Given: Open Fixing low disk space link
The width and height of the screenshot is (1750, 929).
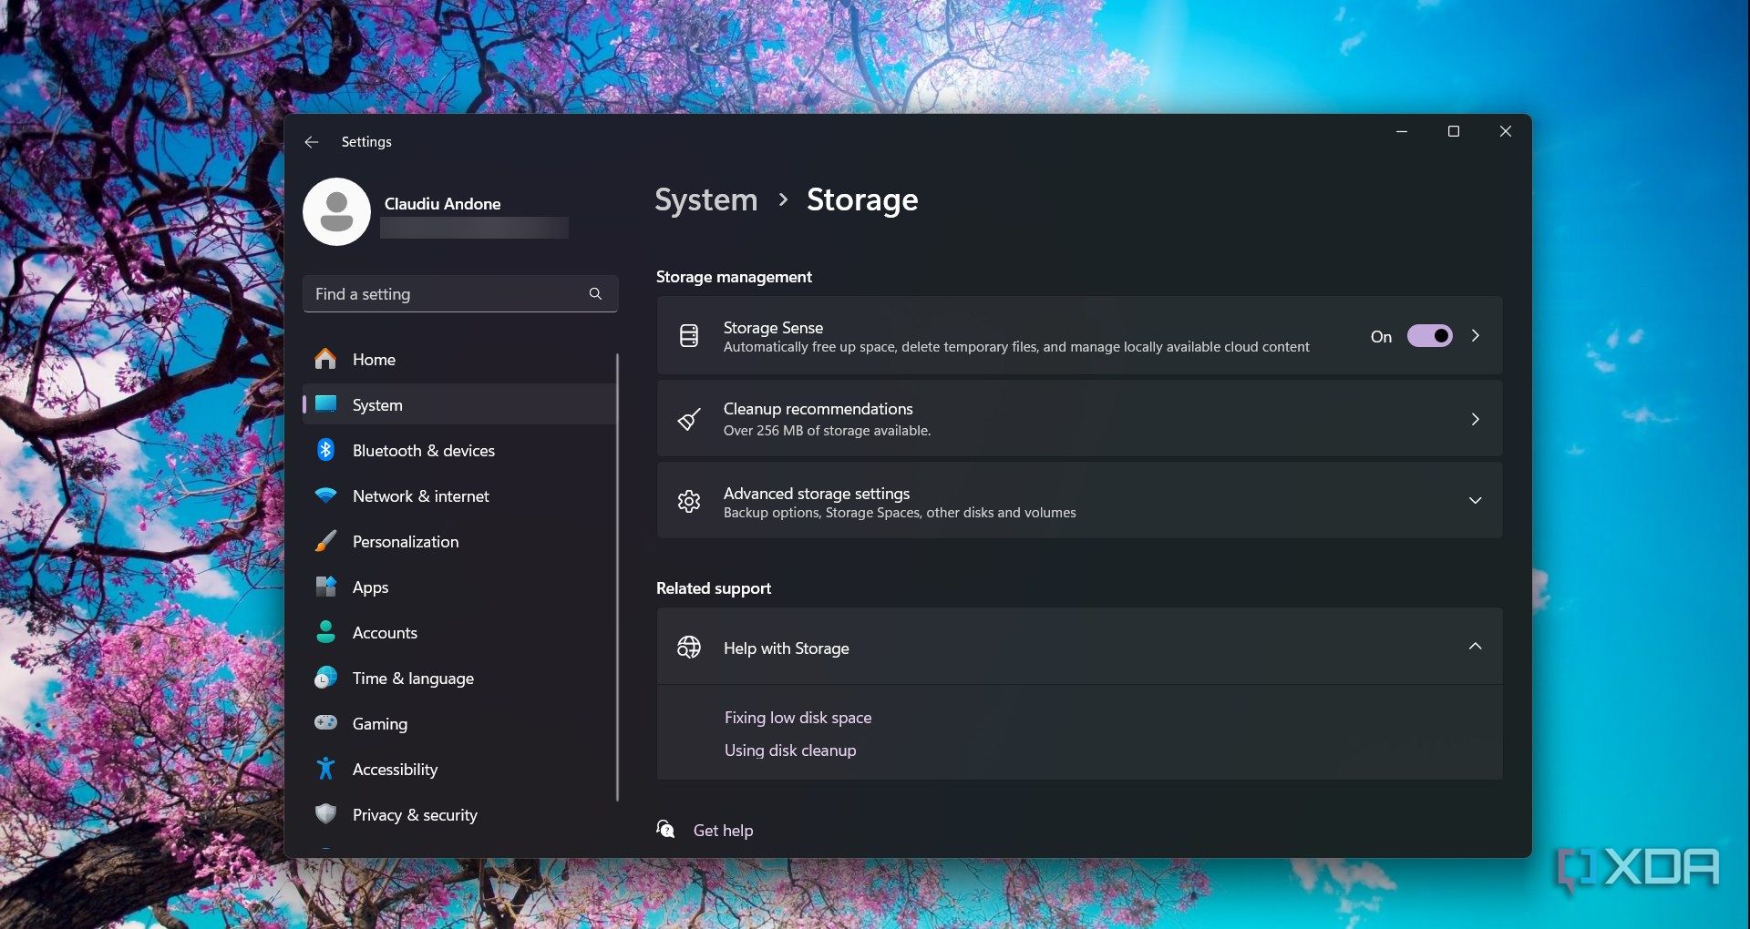Looking at the screenshot, I should 798,718.
